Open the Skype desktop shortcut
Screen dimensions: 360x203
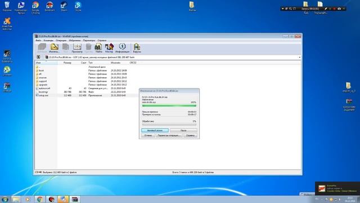coord(78,6)
